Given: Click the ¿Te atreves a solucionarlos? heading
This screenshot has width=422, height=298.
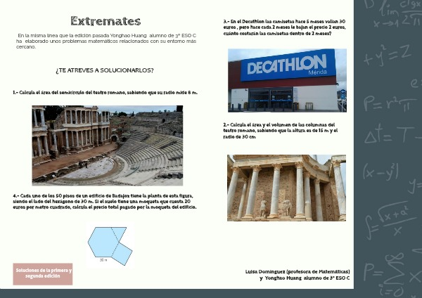Looking at the screenshot, I should pos(104,70).
